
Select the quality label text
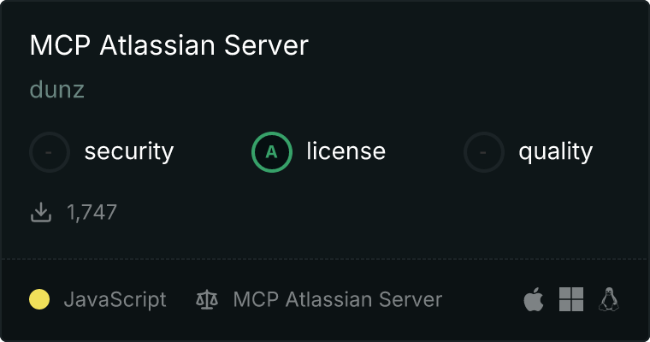pos(555,151)
